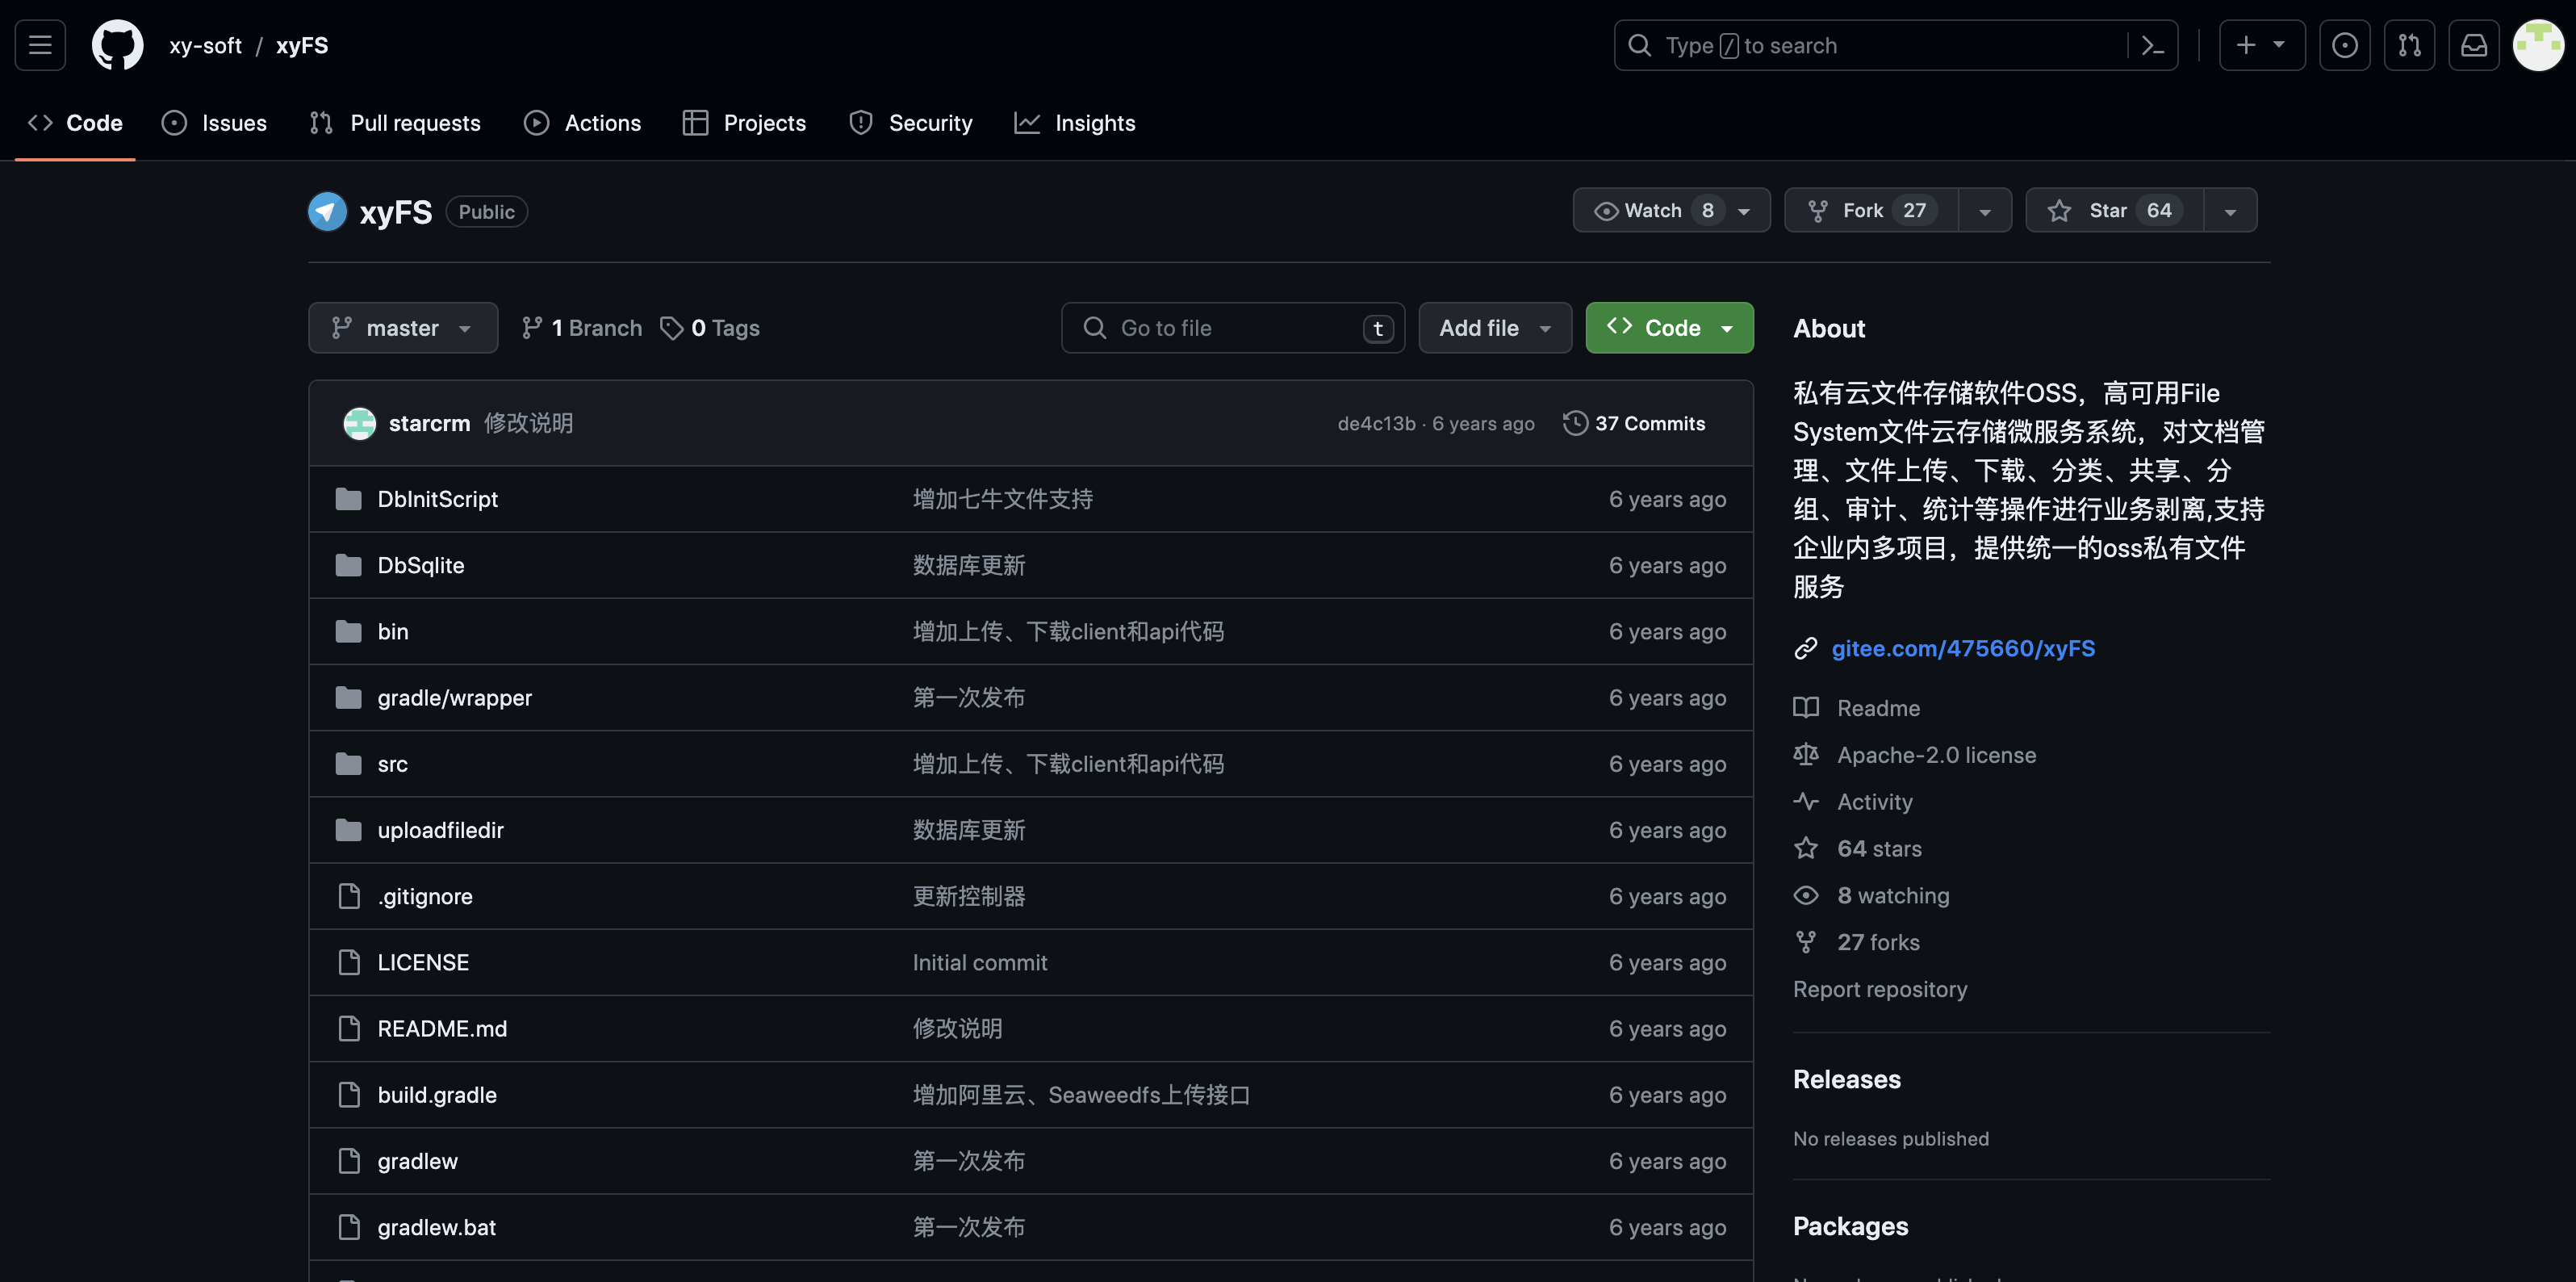Viewport: 2576px width, 1282px height.
Task: Open the Readme link in About
Action: [x=1878, y=708]
